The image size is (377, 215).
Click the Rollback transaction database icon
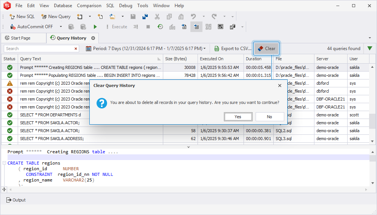pos(71,27)
